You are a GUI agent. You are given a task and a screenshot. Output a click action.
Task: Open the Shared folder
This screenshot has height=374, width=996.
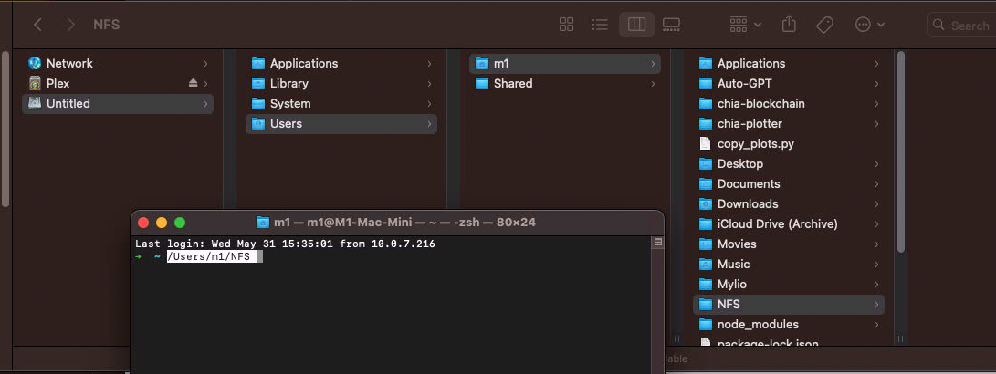coord(512,83)
